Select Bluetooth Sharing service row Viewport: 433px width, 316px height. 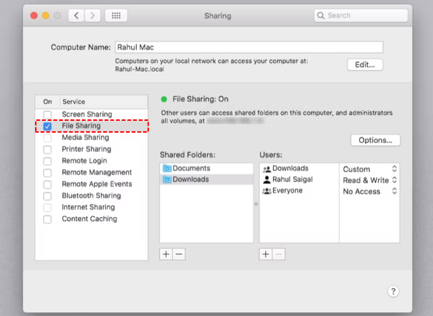(92, 196)
